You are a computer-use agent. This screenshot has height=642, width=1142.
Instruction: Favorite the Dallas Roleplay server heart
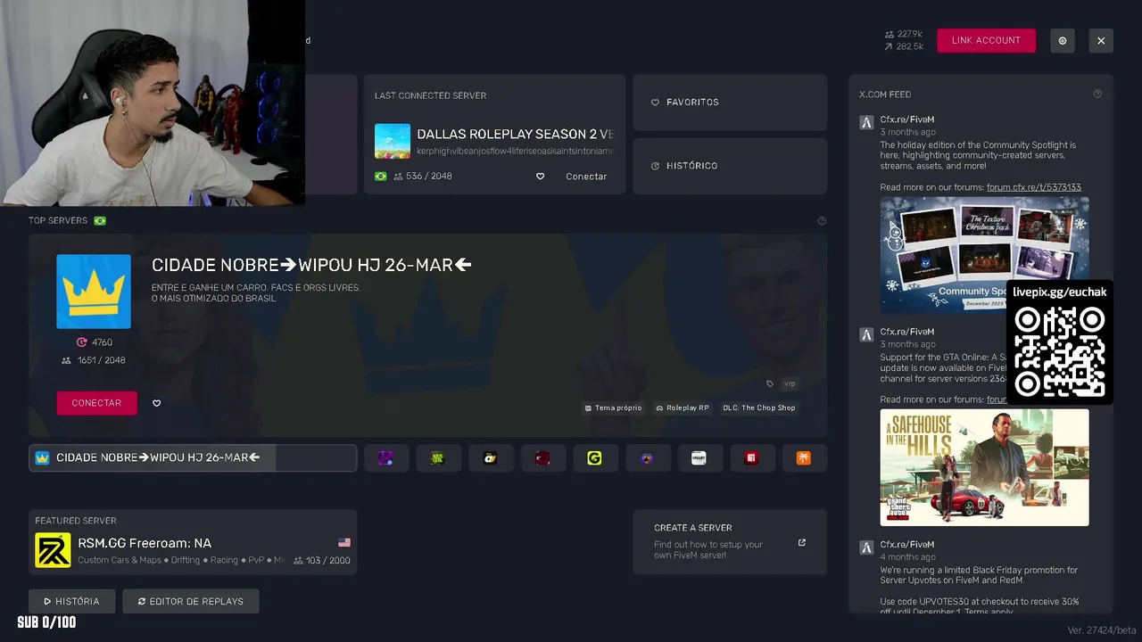540,177
